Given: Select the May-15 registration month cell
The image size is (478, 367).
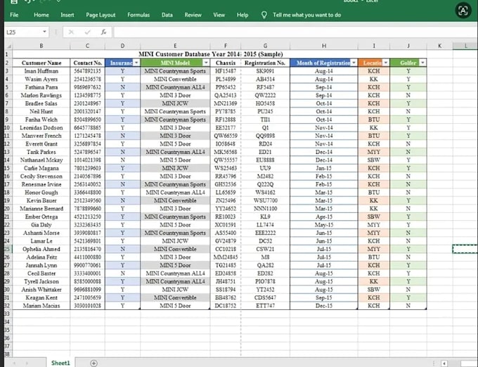Looking at the screenshot, I should (x=324, y=225).
